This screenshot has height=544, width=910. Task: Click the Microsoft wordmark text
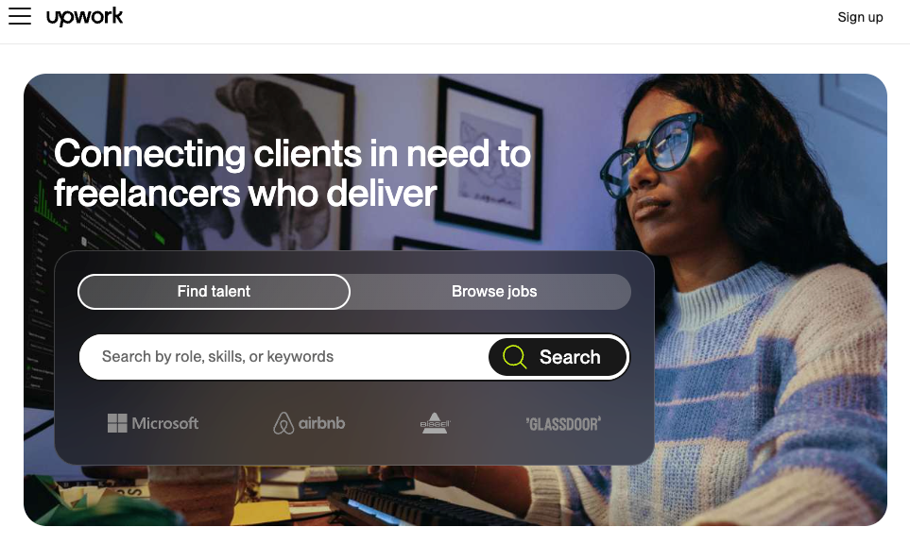164,423
